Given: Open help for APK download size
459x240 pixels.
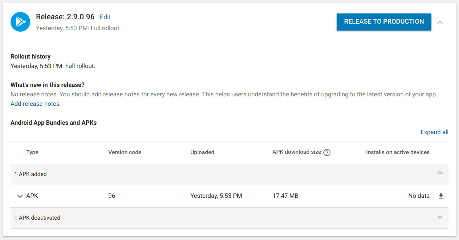Looking at the screenshot, I should [x=327, y=152].
